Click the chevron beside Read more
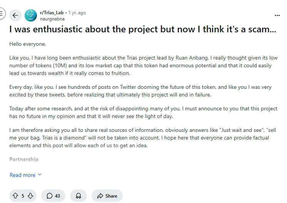The height and width of the screenshot is (203, 287). (x=40, y=175)
